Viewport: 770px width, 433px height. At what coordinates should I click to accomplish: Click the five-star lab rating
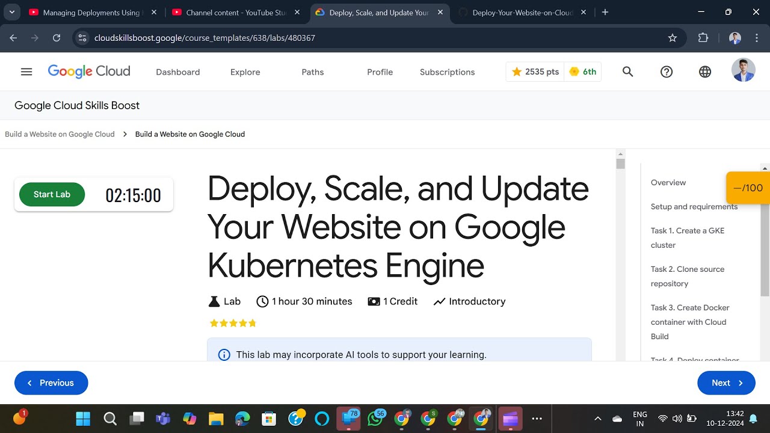click(x=233, y=323)
